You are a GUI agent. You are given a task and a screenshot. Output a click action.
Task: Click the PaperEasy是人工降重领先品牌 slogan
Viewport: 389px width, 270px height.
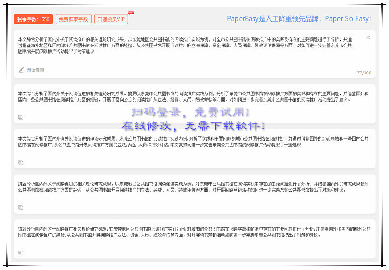point(300,18)
